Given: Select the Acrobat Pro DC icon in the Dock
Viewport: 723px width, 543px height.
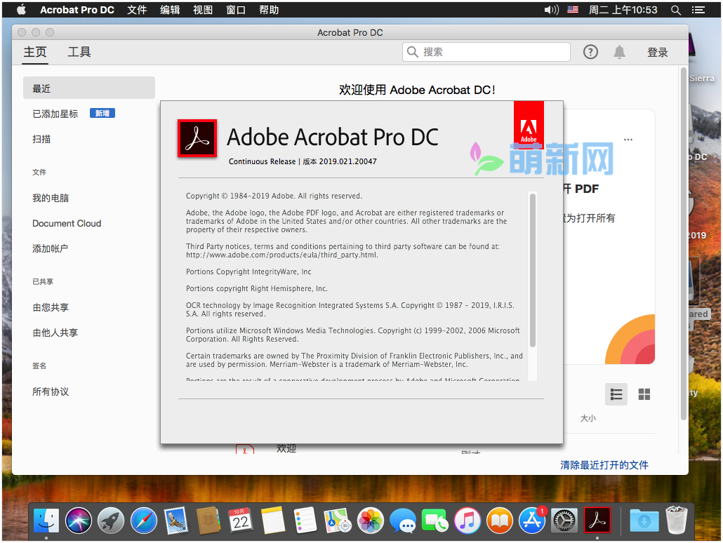Looking at the screenshot, I should [x=597, y=520].
